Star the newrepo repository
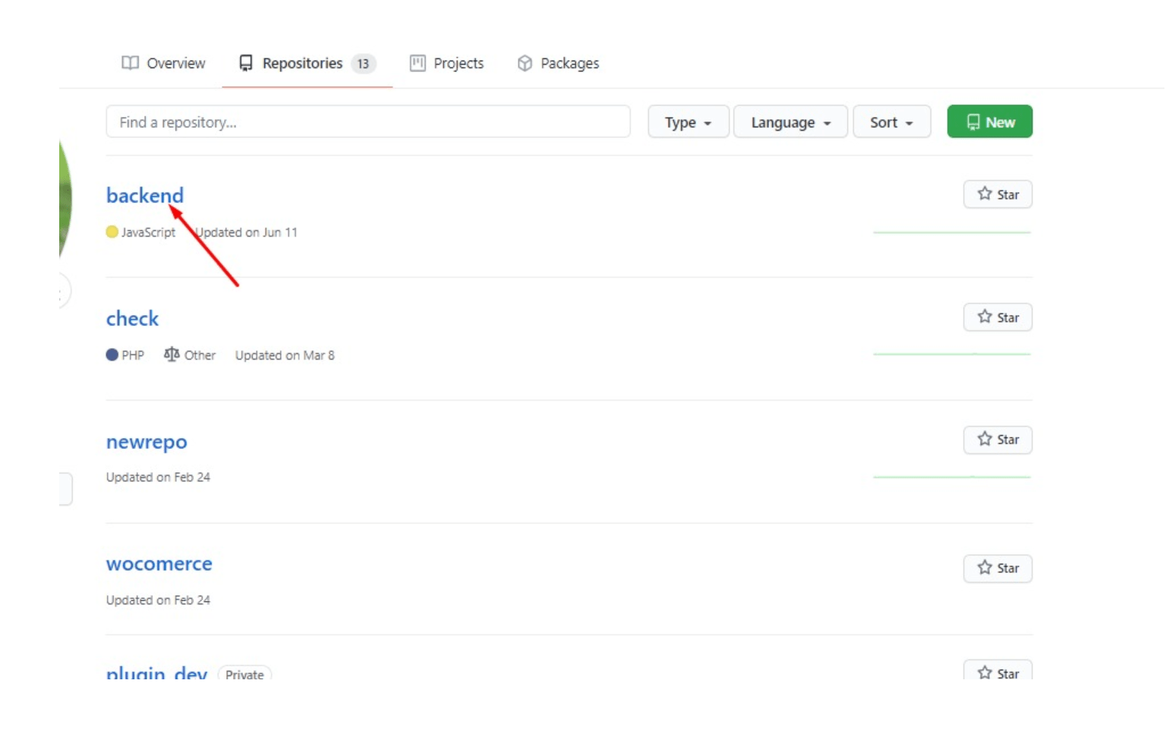This screenshot has width=1166, height=737. tap(997, 439)
